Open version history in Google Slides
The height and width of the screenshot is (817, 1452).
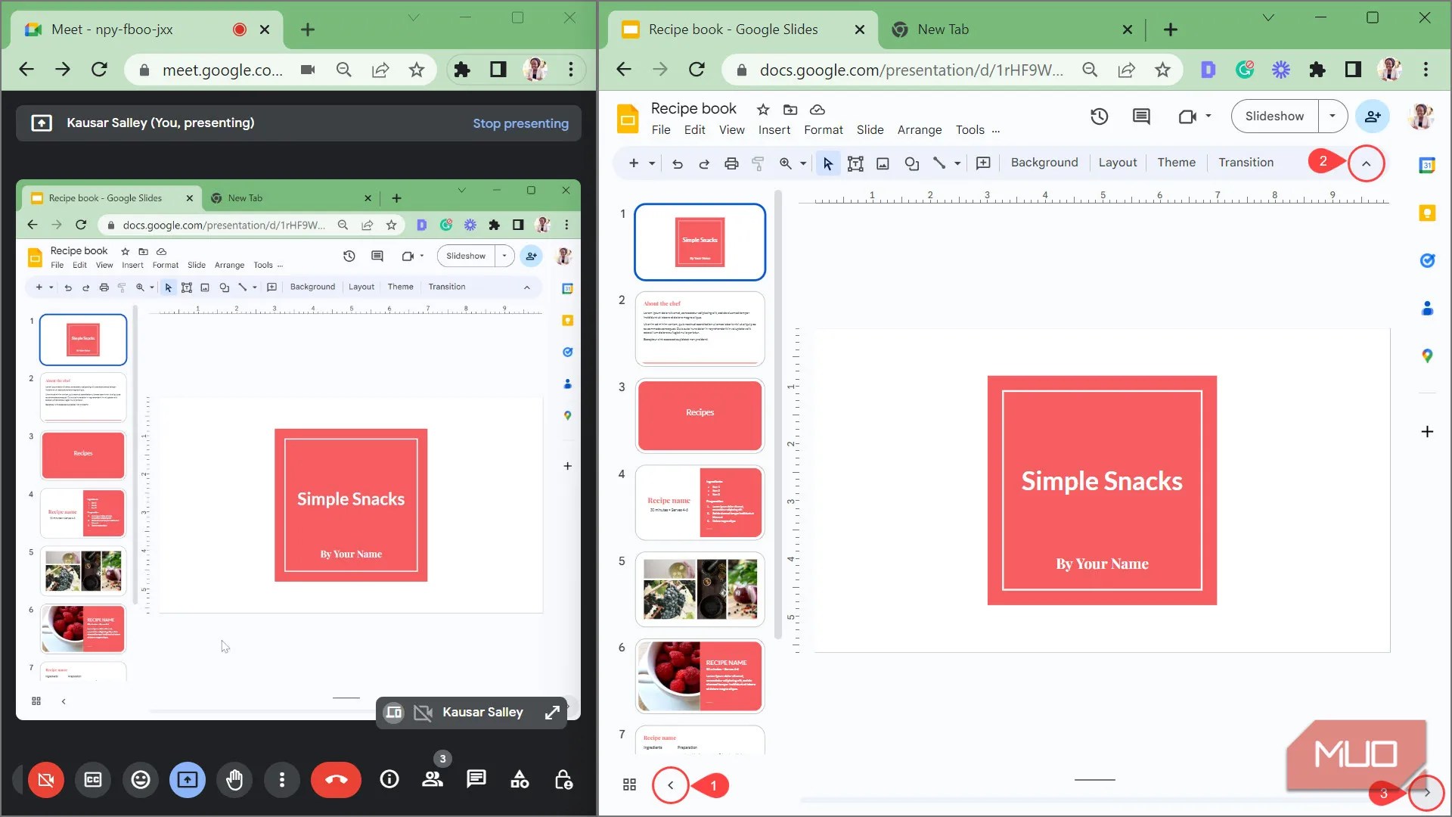point(1099,116)
